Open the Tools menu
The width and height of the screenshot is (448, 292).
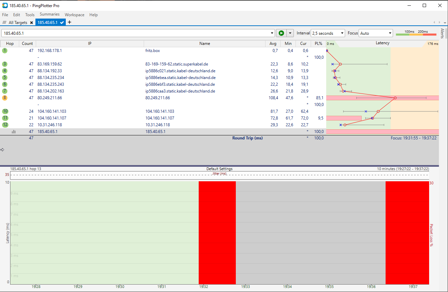click(x=30, y=15)
